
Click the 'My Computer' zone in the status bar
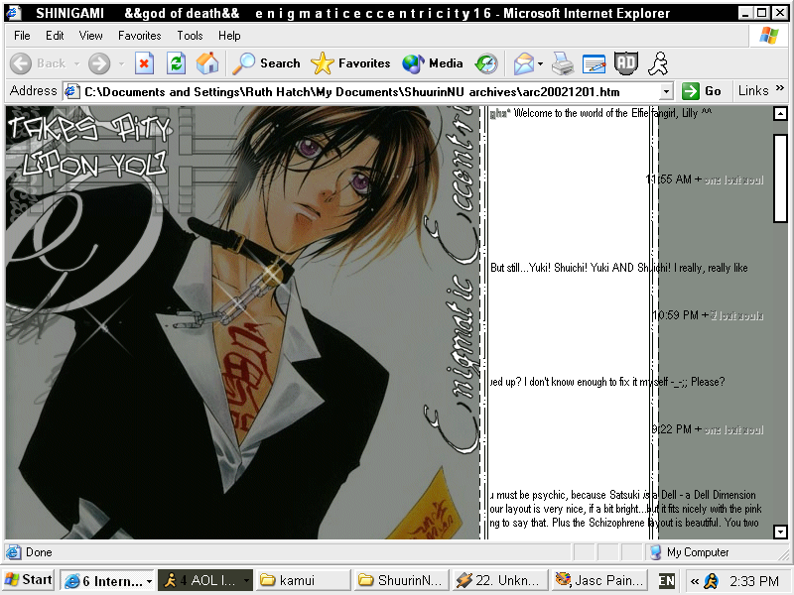click(x=690, y=552)
